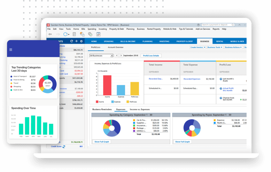The width and height of the screenshot is (271, 172).
Task: Click the red Income legend swatch
Action: coord(97,102)
